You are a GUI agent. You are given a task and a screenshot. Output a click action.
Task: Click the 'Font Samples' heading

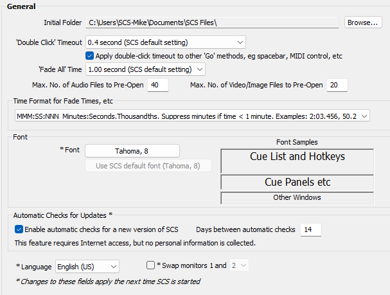pyautogui.click(x=297, y=142)
